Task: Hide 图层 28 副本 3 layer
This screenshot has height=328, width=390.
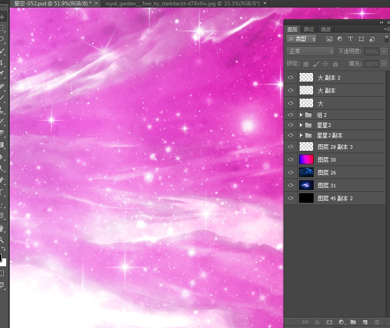Action: point(291,146)
